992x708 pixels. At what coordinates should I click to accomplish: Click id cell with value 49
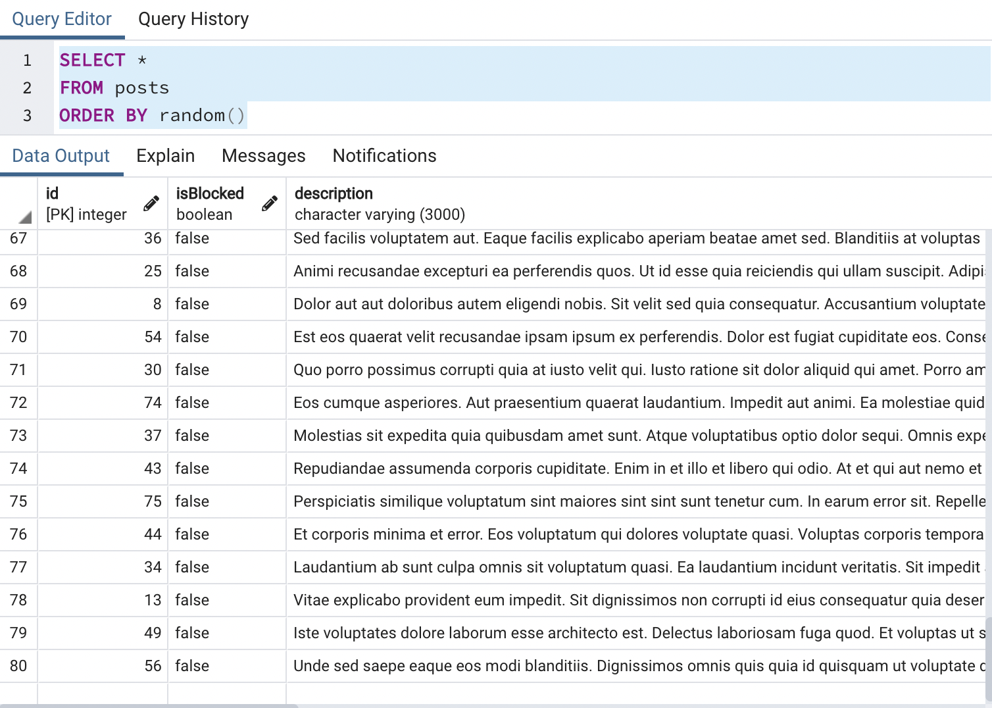pyautogui.click(x=103, y=633)
